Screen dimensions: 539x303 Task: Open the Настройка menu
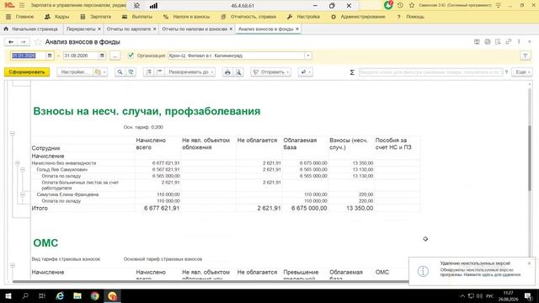(303, 17)
